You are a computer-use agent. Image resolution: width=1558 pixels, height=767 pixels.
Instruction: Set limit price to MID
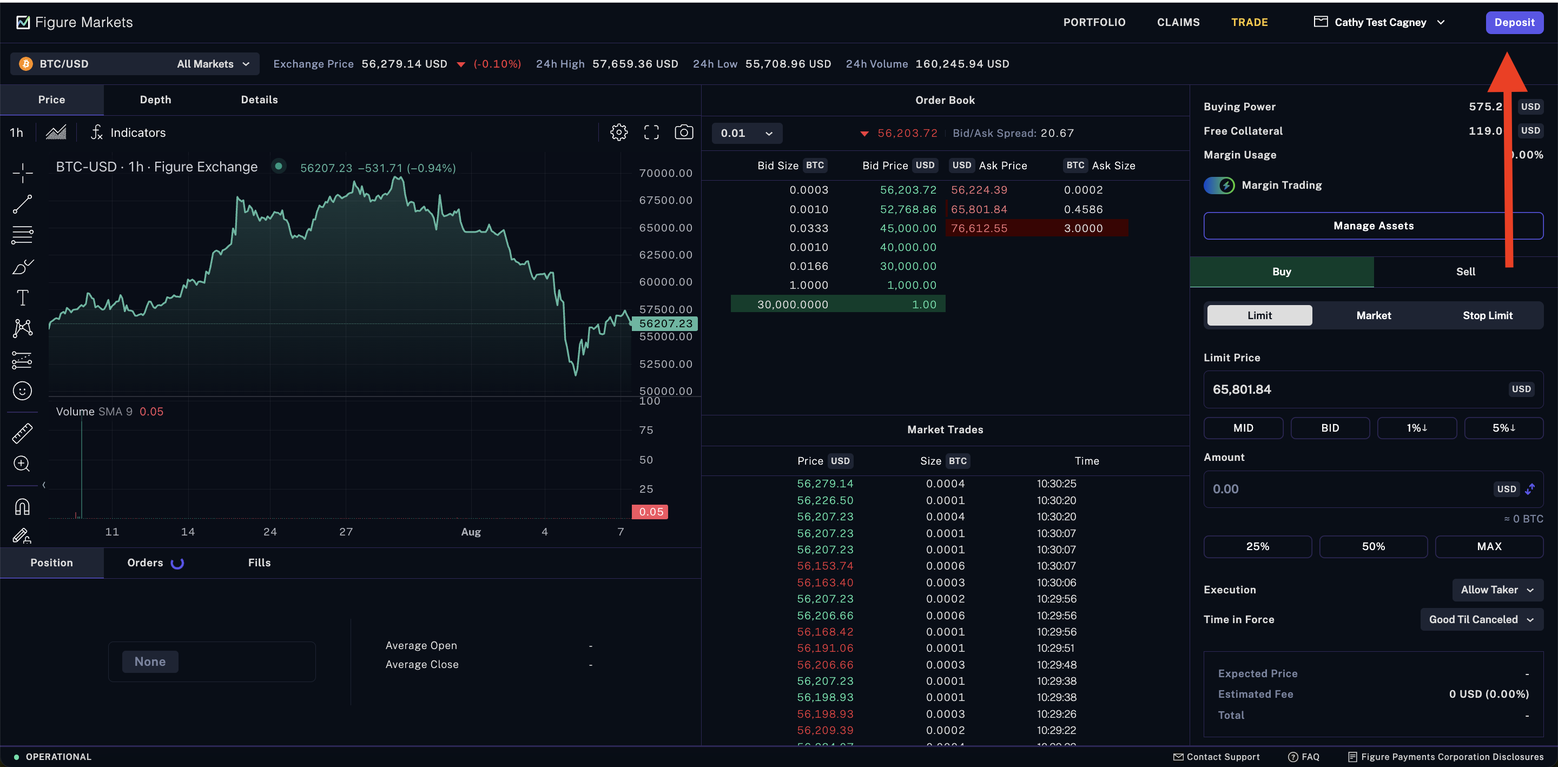coord(1243,428)
